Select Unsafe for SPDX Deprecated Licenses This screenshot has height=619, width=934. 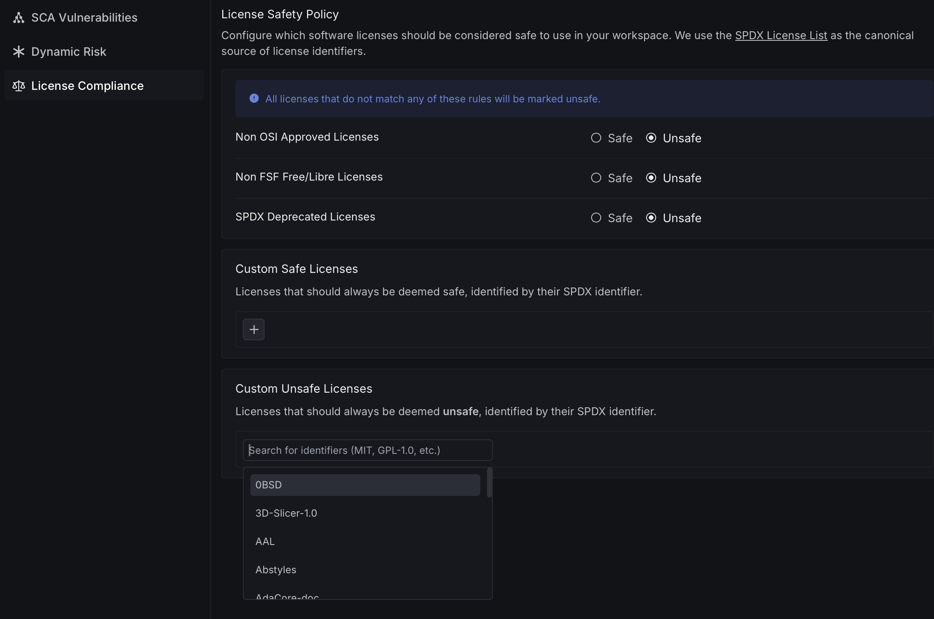pos(651,218)
